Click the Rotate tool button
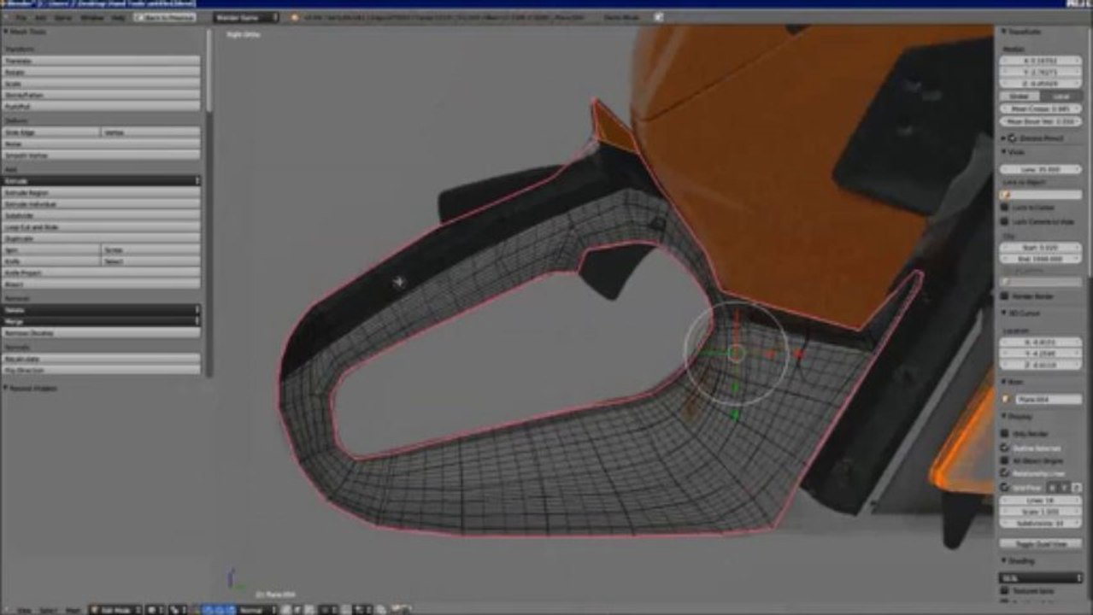Image resolution: width=1093 pixels, height=615 pixels. [x=102, y=73]
